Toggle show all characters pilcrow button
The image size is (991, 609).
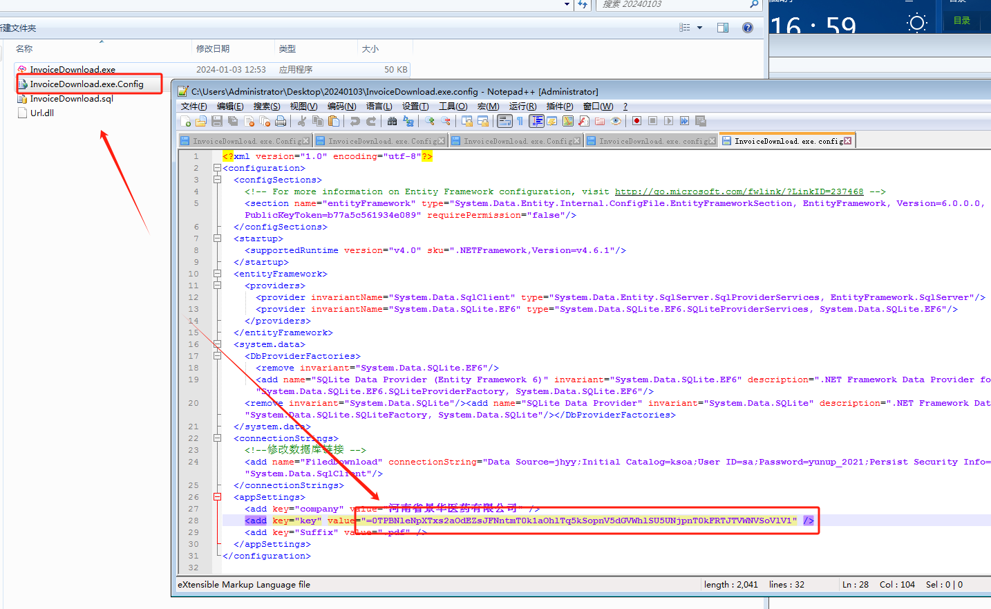tap(520, 121)
